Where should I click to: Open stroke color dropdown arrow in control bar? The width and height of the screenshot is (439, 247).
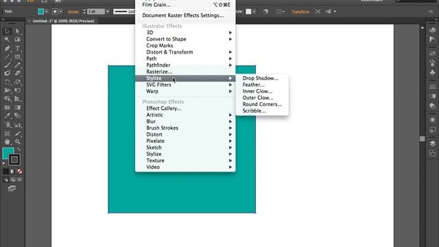(x=61, y=12)
